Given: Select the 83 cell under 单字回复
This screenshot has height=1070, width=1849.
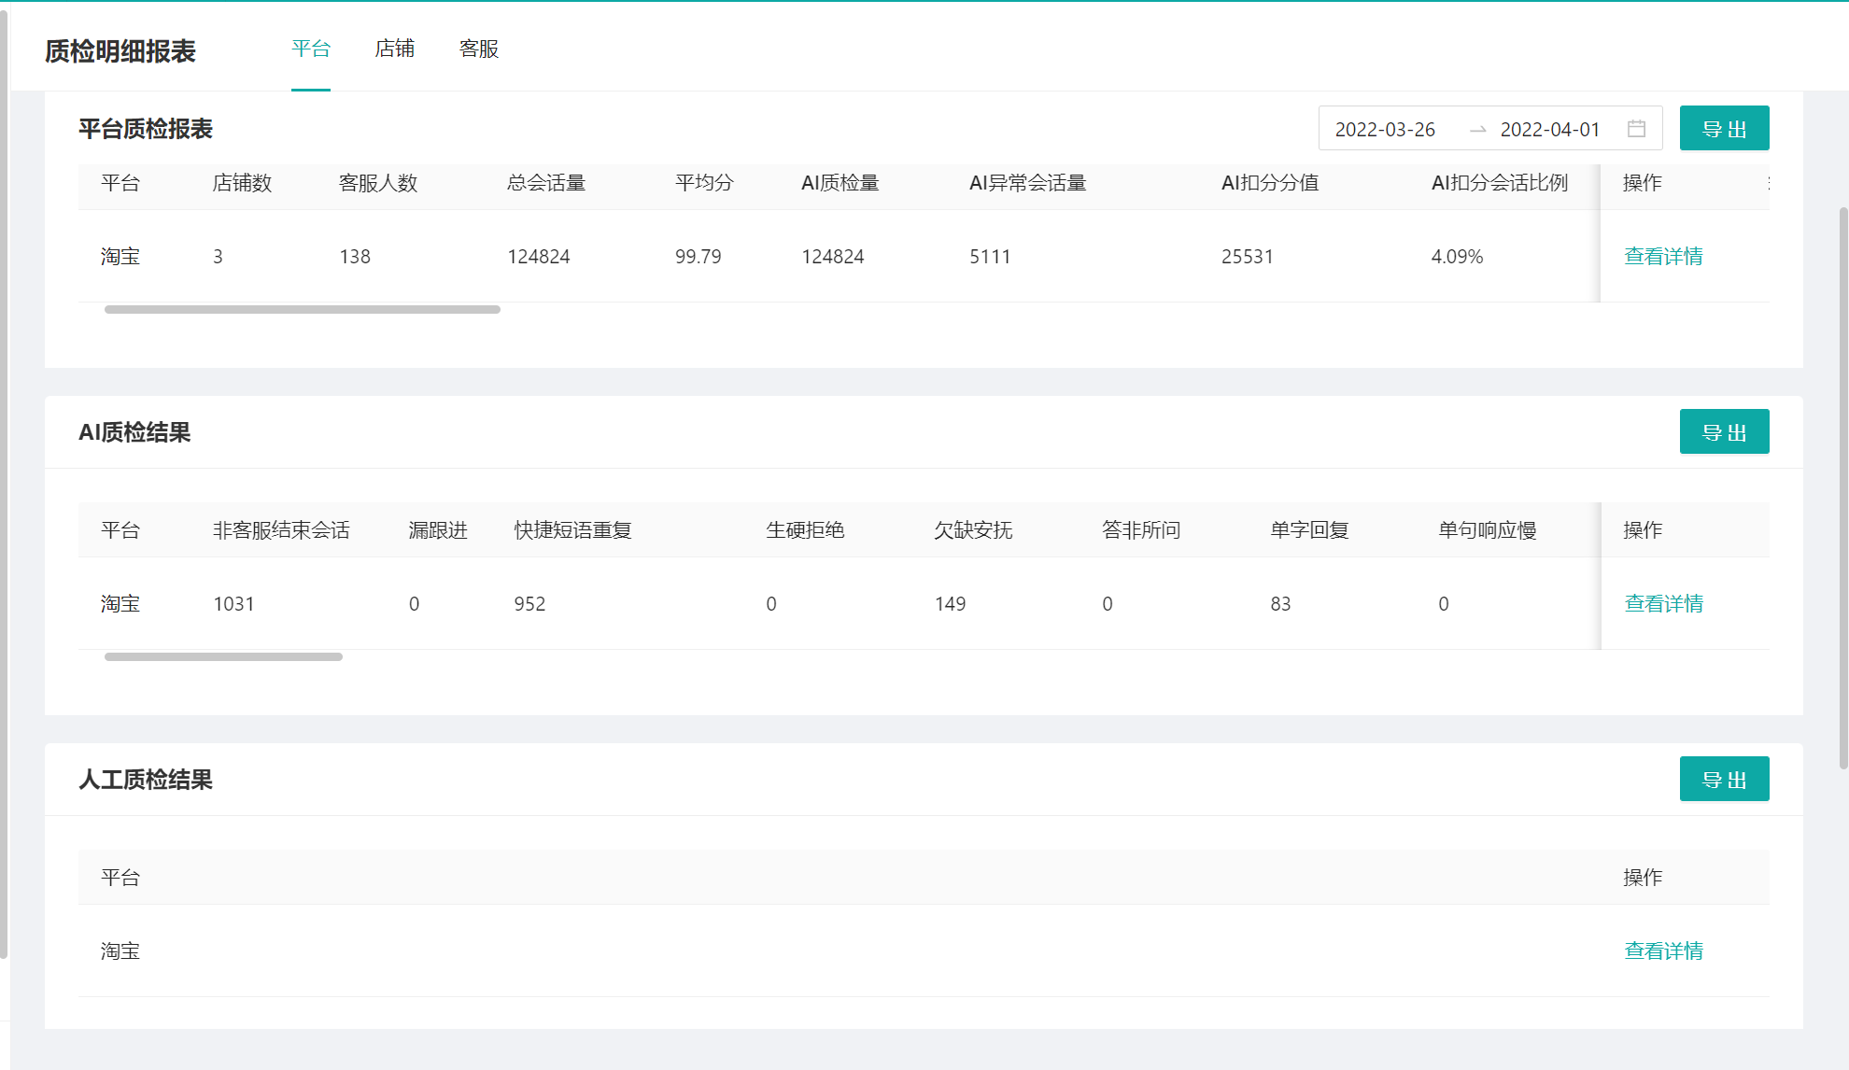Looking at the screenshot, I should tap(1280, 603).
